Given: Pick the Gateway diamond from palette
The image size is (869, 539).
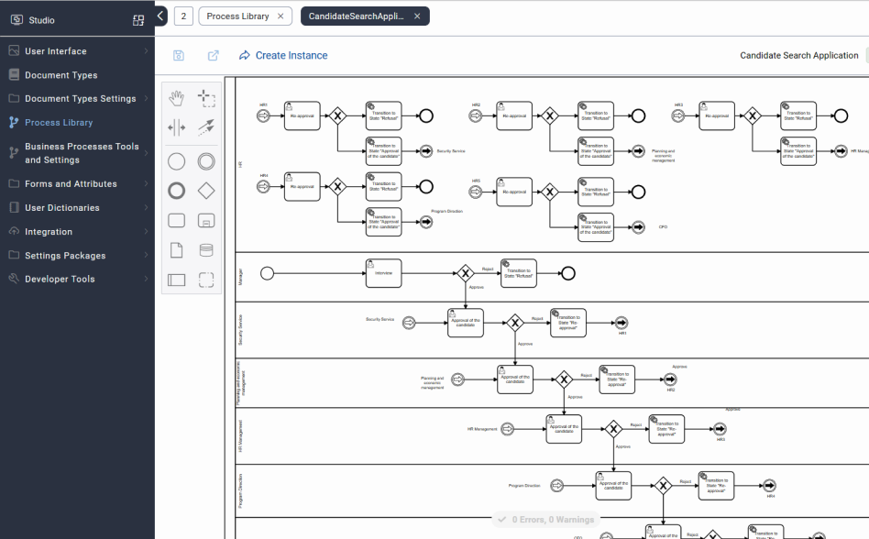Looking at the screenshot, I should point(206,191).
